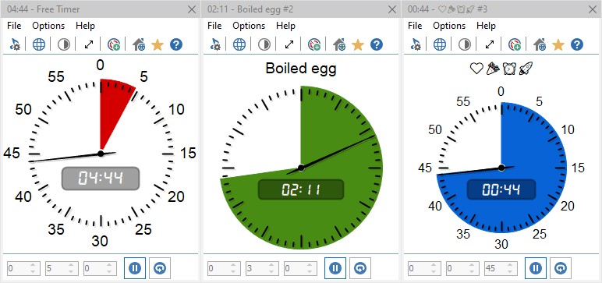
Task: Open the File menu in Free Timer window
Action: (x=14, y=26)
